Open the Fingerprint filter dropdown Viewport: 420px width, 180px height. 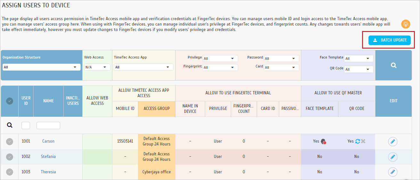tap(221, 67)
